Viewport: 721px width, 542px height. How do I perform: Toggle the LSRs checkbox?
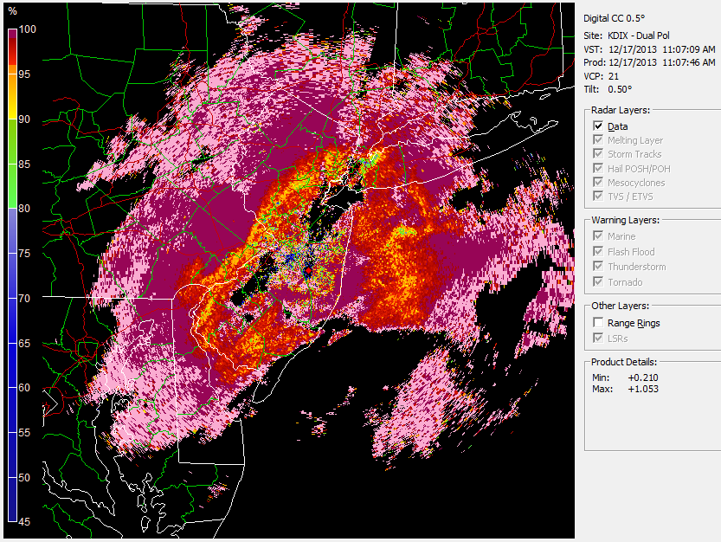click(598, 339)
